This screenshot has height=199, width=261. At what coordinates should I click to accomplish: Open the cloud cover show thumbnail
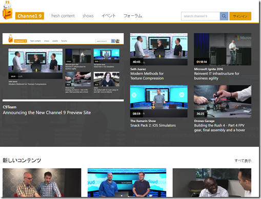[127, 183]
